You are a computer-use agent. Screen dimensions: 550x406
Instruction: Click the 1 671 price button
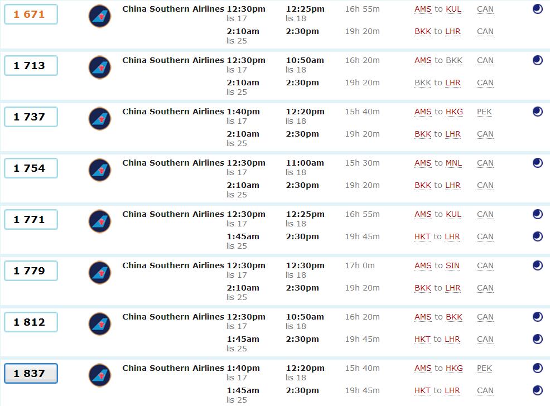coord(31,14)
